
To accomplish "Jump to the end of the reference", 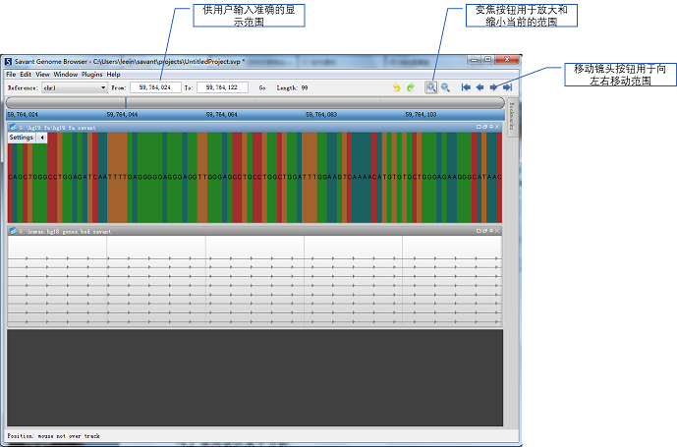I will click(507, 87).
